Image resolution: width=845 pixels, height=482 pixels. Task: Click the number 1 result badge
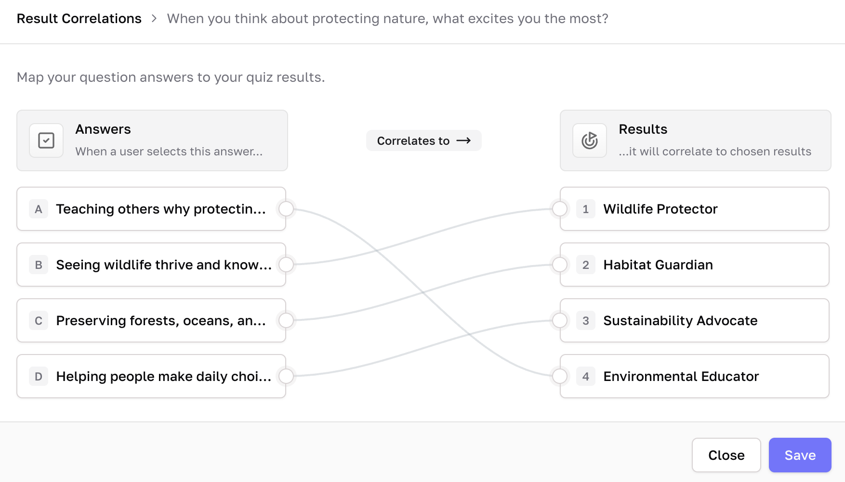586,209
